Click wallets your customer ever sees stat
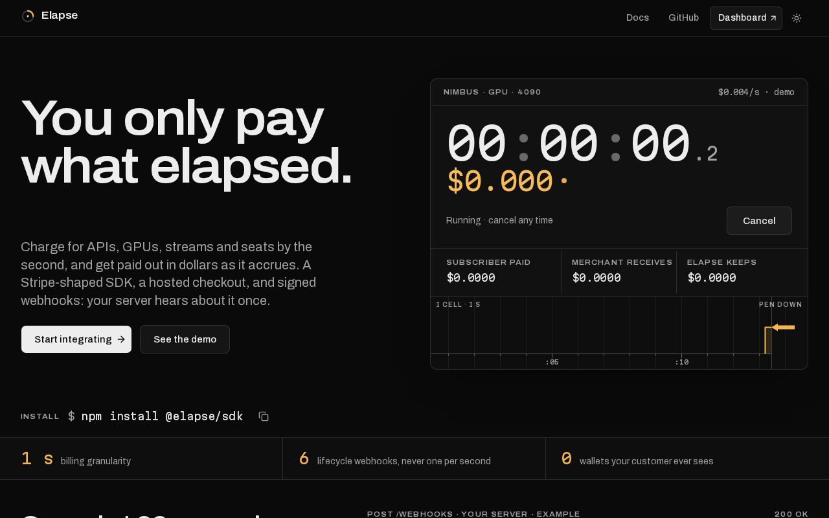 (x=646, y=461)
